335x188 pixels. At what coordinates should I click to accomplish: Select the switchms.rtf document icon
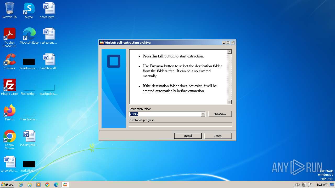(x=49, y=62)
